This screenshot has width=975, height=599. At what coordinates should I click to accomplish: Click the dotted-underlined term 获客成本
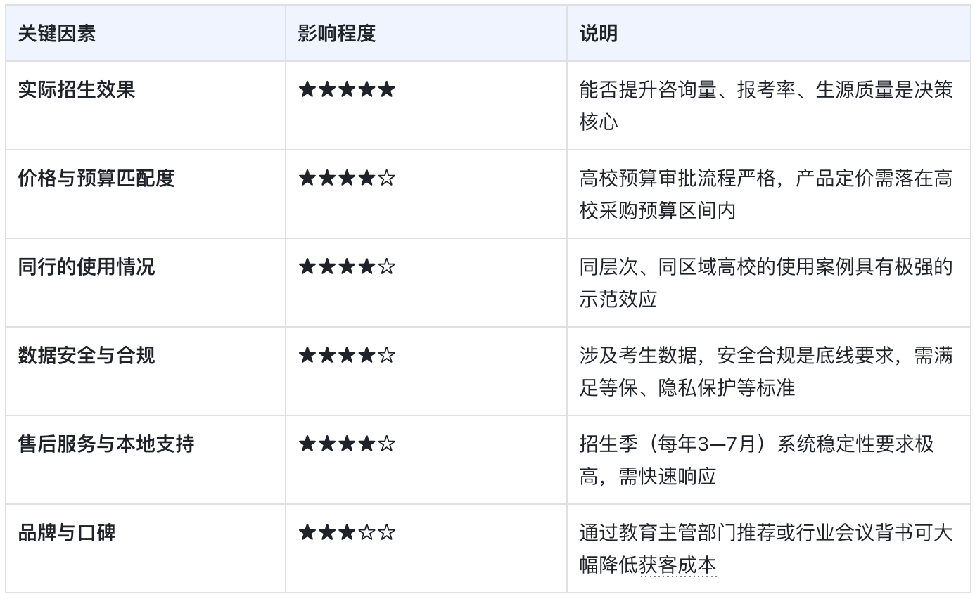pos(677,565)
